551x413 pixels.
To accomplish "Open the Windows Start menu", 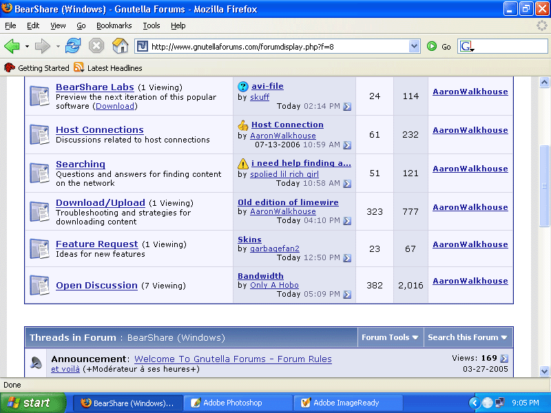I will coord(32,403).
